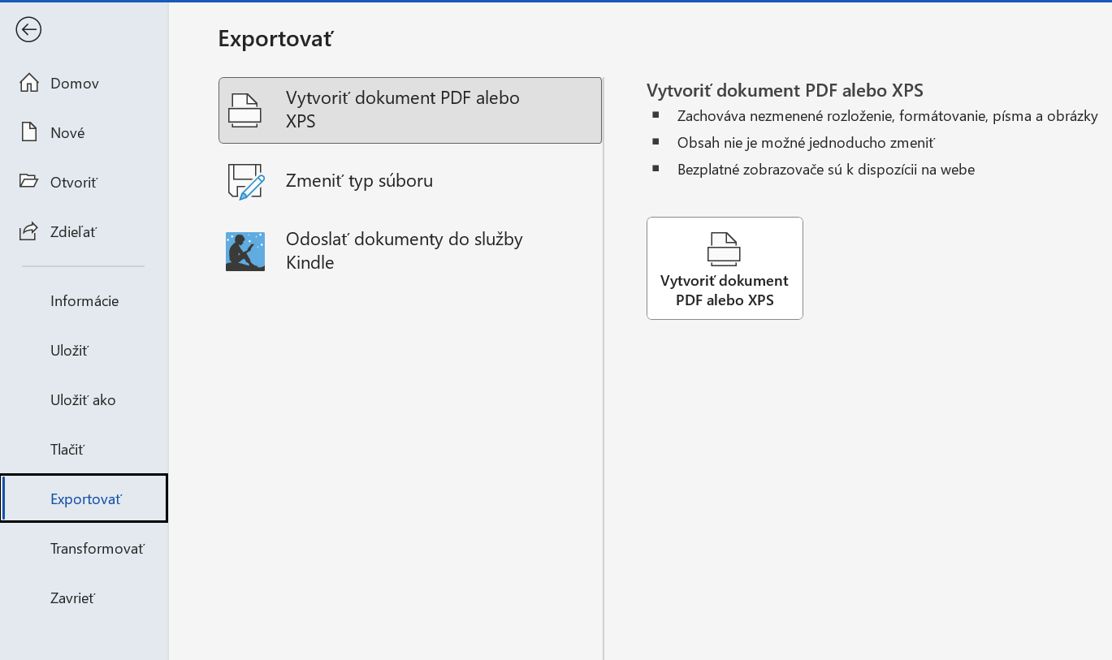
Task: Choose Odoslať dokumenty do služby Kindle option
Action: 404,251
